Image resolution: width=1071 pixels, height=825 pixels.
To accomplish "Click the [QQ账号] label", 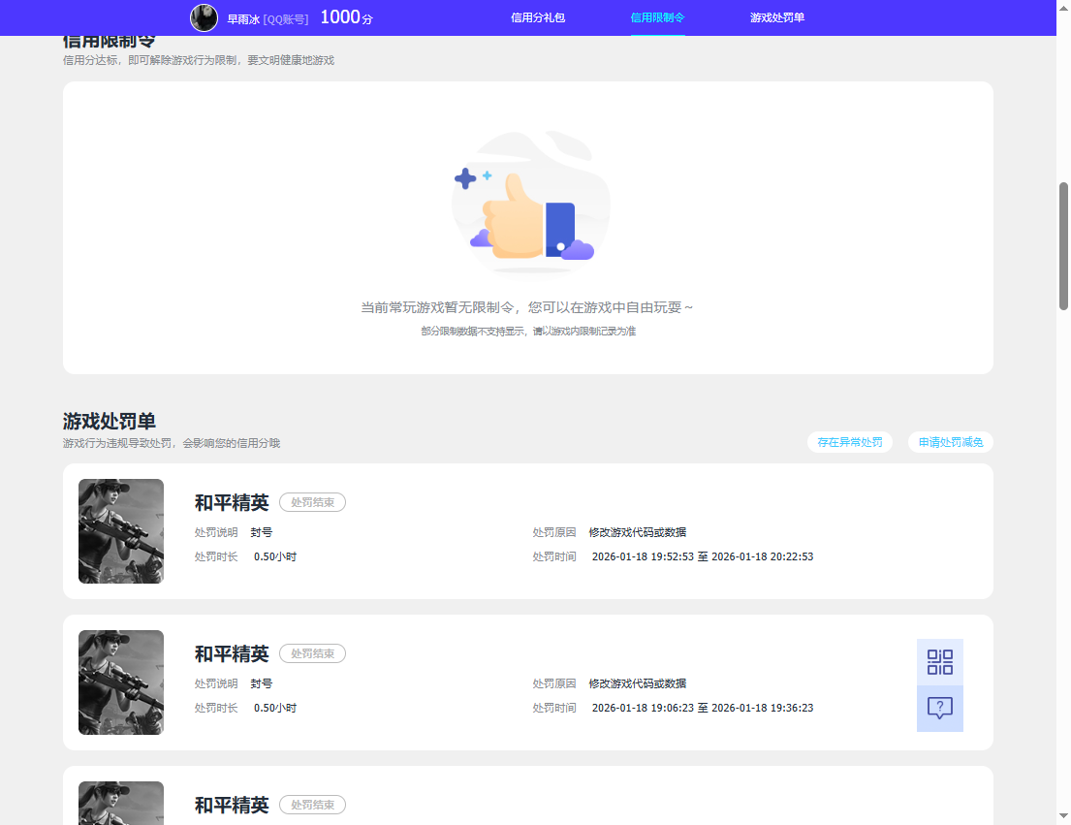I will pos(286,19).
